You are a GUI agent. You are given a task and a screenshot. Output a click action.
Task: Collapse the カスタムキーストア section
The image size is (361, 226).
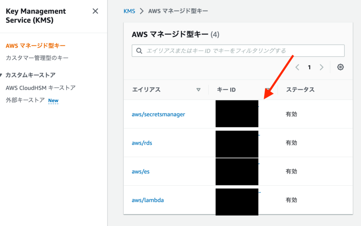(3, 75)
